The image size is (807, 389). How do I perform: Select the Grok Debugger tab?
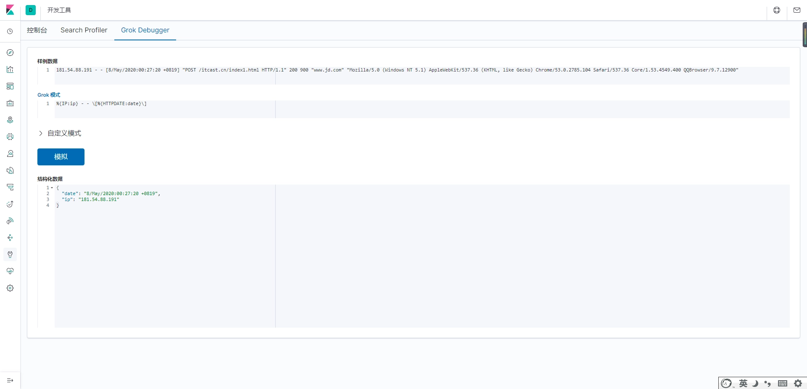(x=145, y=30)
